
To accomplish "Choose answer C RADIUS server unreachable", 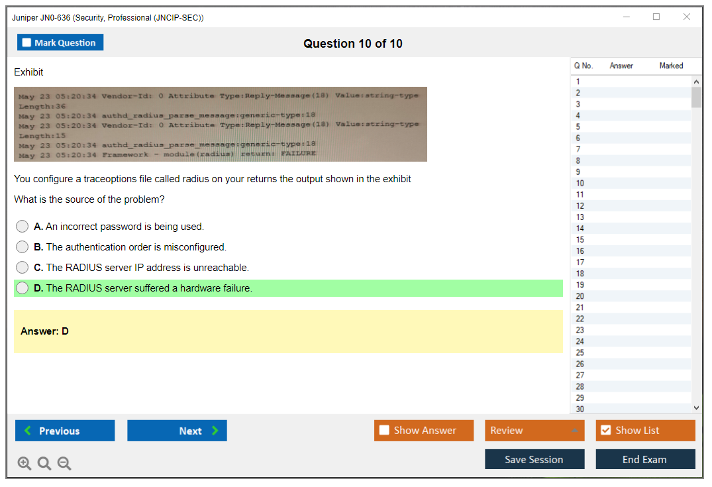I will pos(23,268).
